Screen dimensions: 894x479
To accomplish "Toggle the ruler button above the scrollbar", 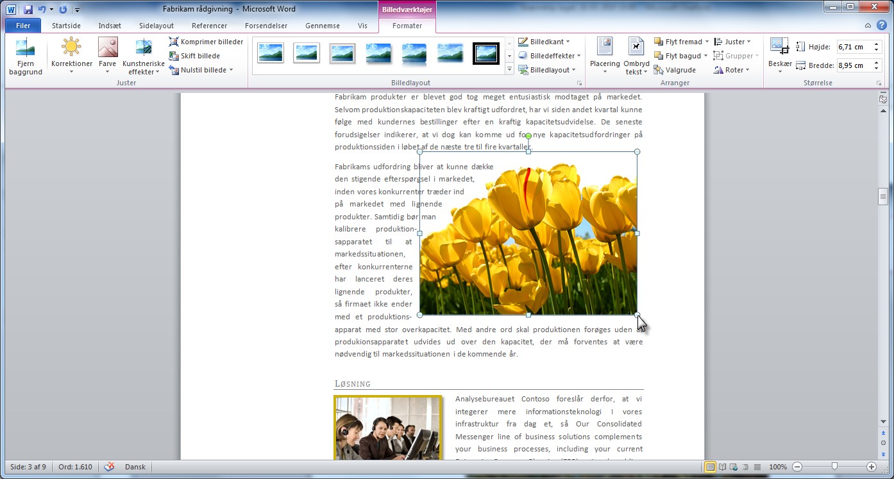I will [x=883, y=99].
